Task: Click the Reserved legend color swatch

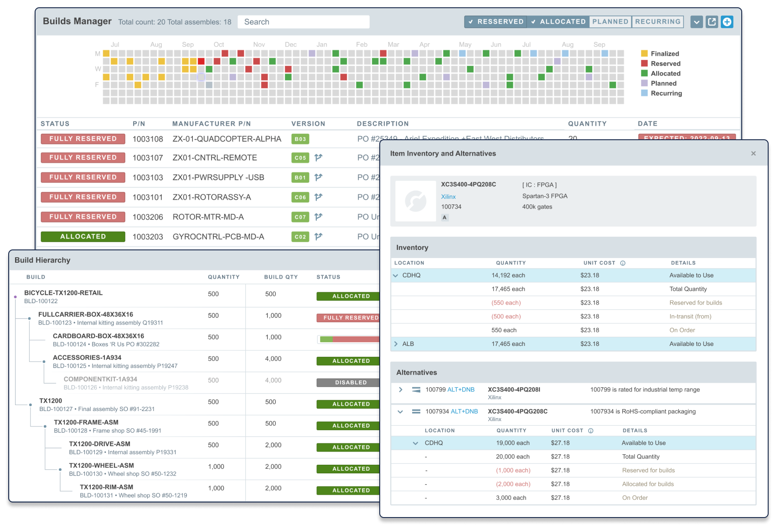Action: click(x=644, y=63)
